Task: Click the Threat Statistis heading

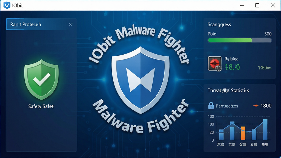Action: coord(228,91)
